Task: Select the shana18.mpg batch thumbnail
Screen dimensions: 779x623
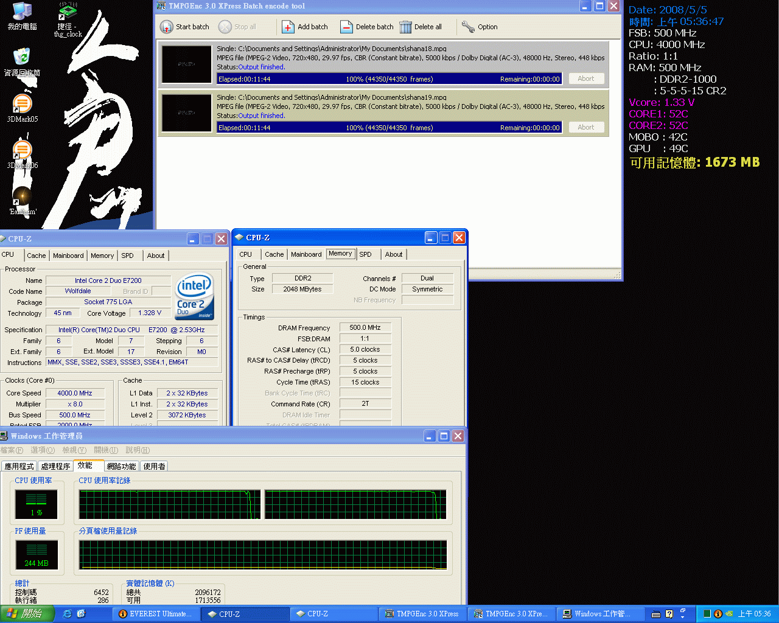Action: click(187, 64)
